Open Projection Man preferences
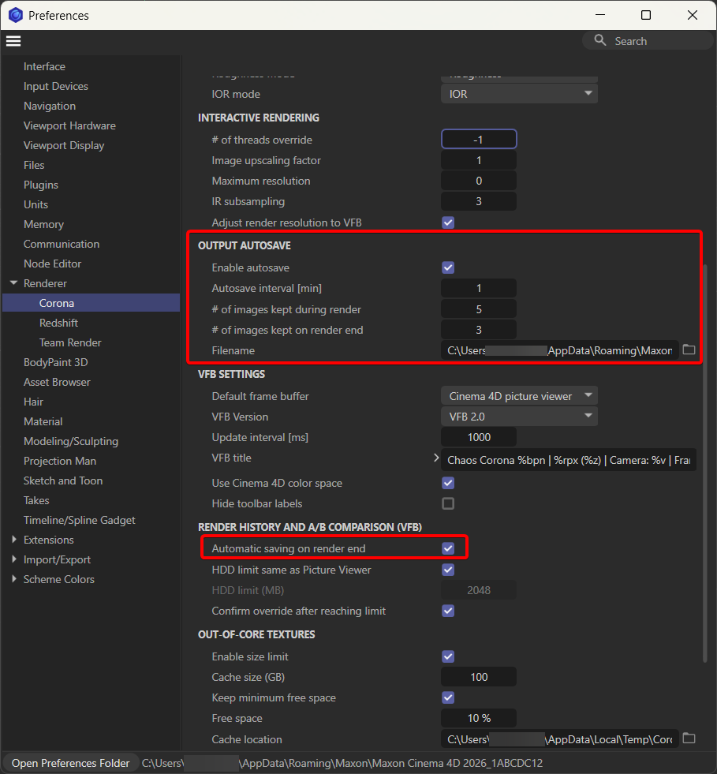This screenshot has height=774, width=717. coord(60,461)
